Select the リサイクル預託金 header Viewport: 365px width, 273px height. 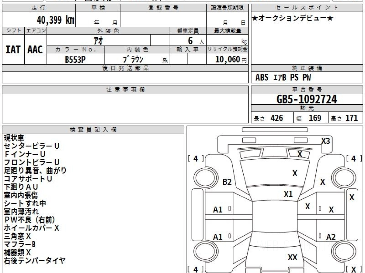[228, 49]
